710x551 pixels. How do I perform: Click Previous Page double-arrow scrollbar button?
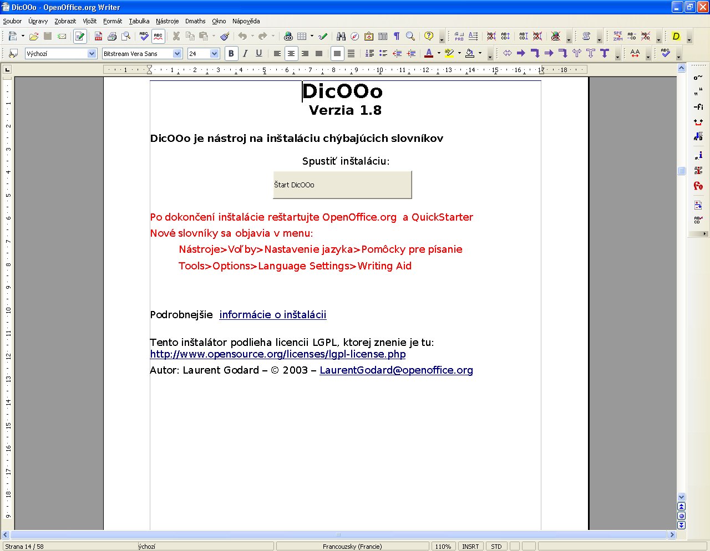[x=682, y=507]
